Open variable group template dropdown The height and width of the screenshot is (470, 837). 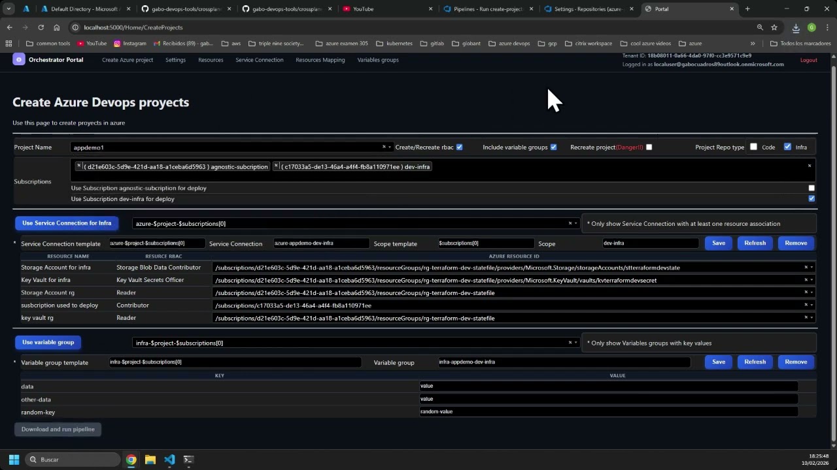coord(575,343)
